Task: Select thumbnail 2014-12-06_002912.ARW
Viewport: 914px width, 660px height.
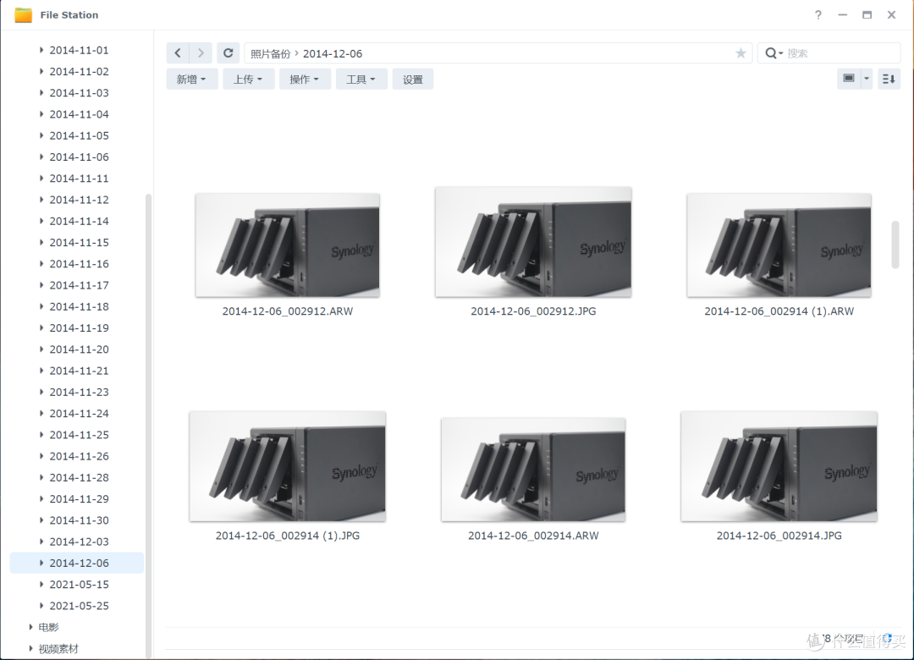Action: [288, 245]
